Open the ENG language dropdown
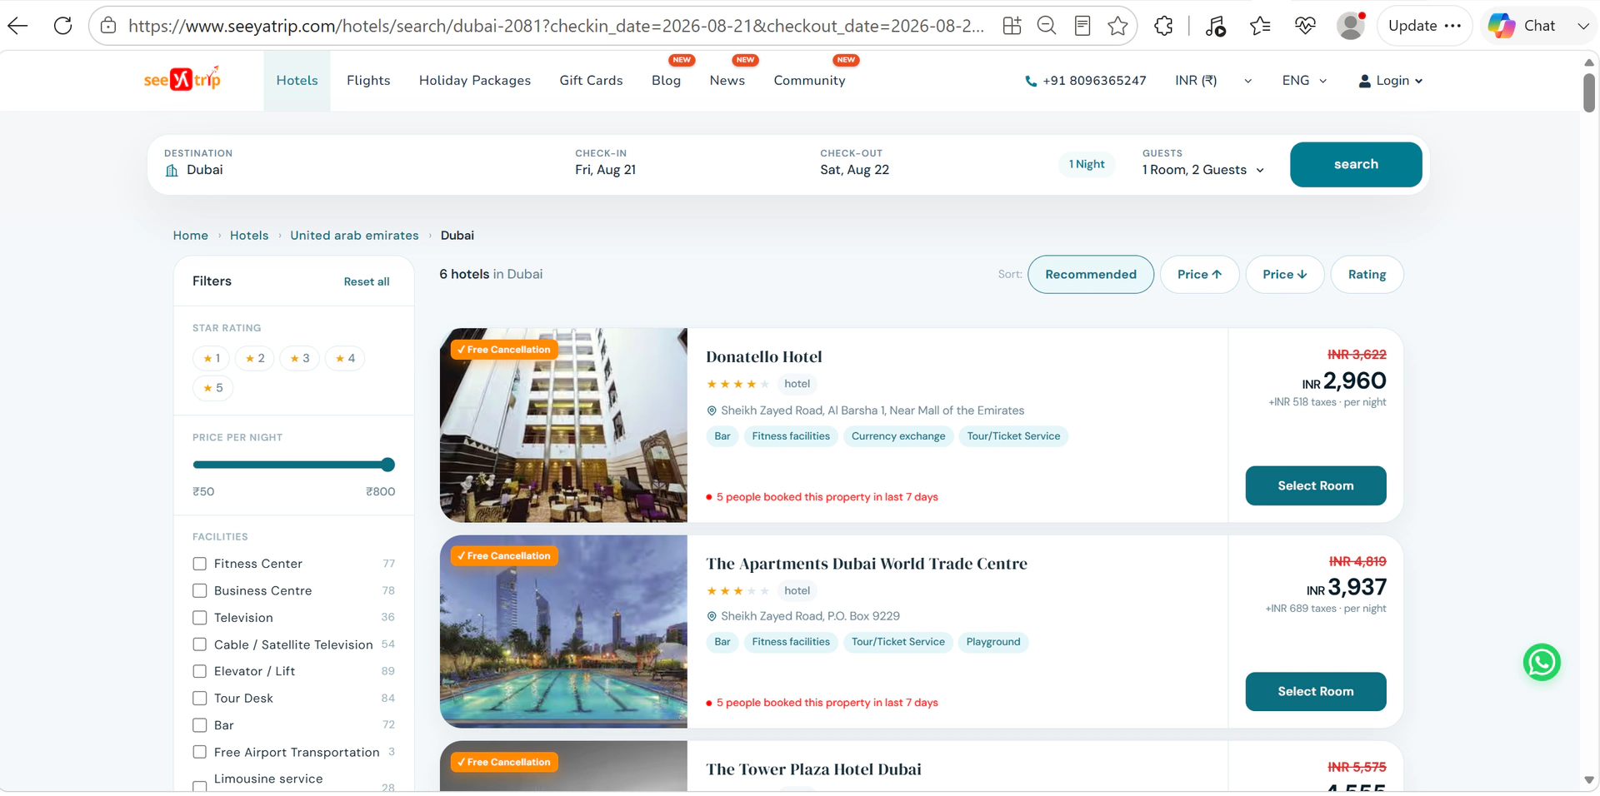The image size is (1600, 796). click(1304, 81)
